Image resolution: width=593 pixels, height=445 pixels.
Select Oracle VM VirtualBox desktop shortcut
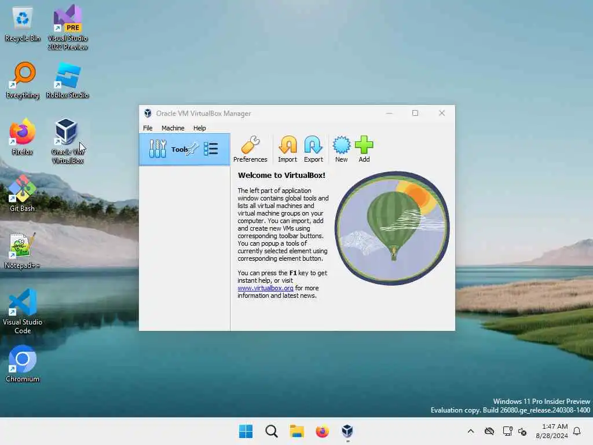(67, 141)
